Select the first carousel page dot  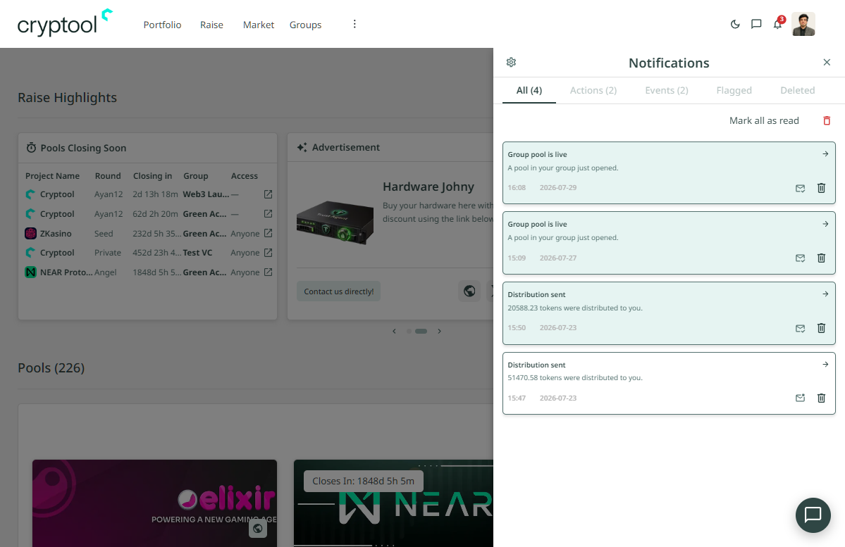point(409,331)
